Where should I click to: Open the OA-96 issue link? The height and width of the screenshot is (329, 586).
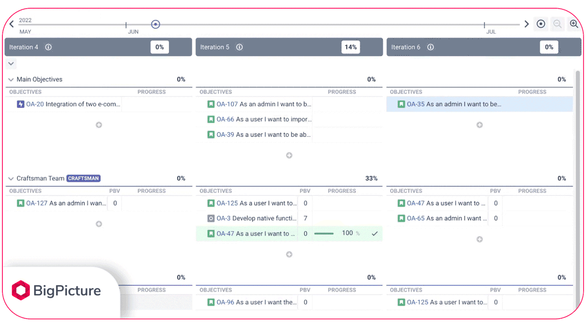pos(226,302)
